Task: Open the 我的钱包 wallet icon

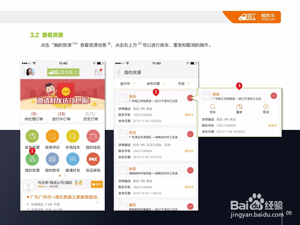Action: pos(93,136)
